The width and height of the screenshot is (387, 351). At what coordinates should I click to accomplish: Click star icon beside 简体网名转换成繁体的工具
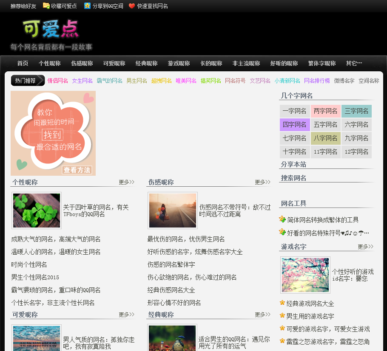click(x=282, y=219)
